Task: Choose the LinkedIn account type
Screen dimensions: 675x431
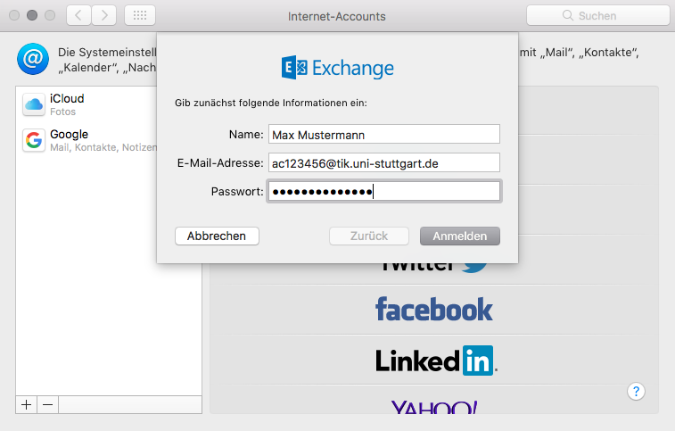Action: pyautogui.click(x=434, y=360)
